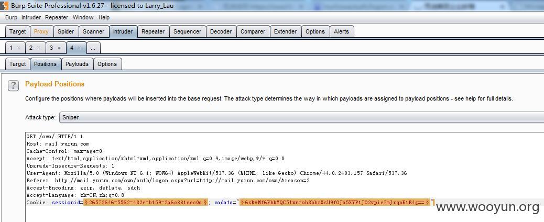
Task: Switch to the Scanner tab
Action: click(x=93, y=31)
